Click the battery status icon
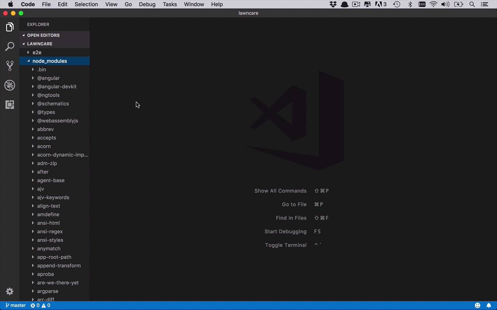The height and width of the screenshot is (310, 497). (x=459, y=4)
